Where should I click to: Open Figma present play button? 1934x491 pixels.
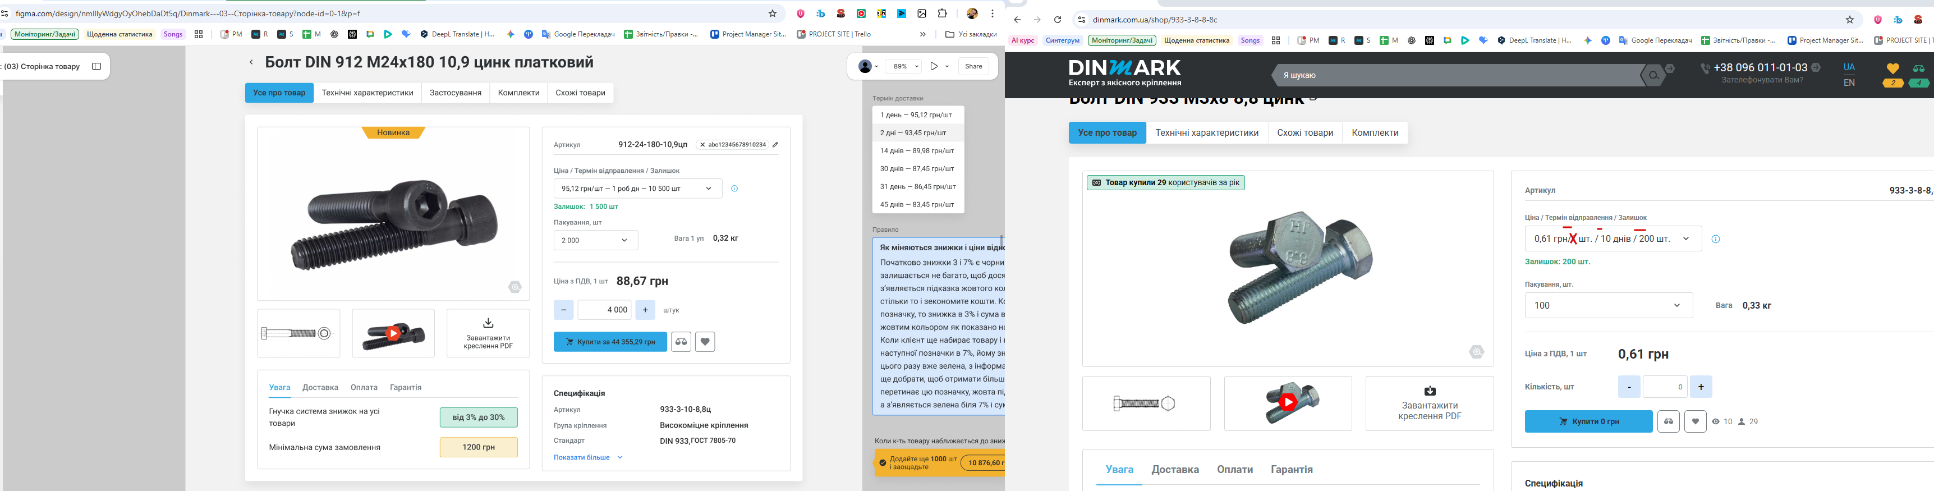coord(934,66)
